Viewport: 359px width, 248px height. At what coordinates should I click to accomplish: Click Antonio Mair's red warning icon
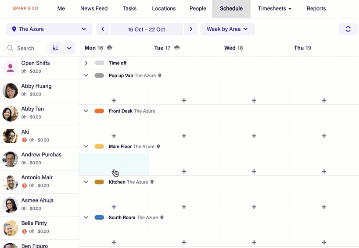pyautogui.click(x=24, y=186)
